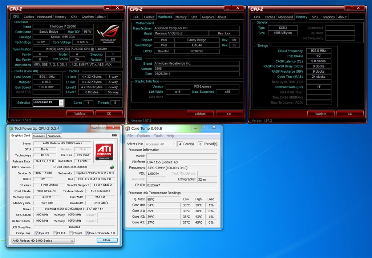The width and height of the screenshot is (372, 258).
Task: Click the CPU-Z Specification field
Action: tap(77, 49)
